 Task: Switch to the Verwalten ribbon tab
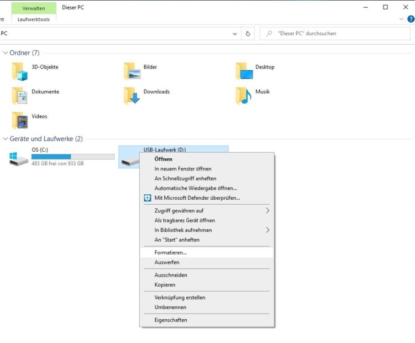[34, 8]
